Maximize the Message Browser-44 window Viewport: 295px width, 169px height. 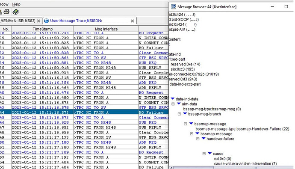click(x=286, y=6)
